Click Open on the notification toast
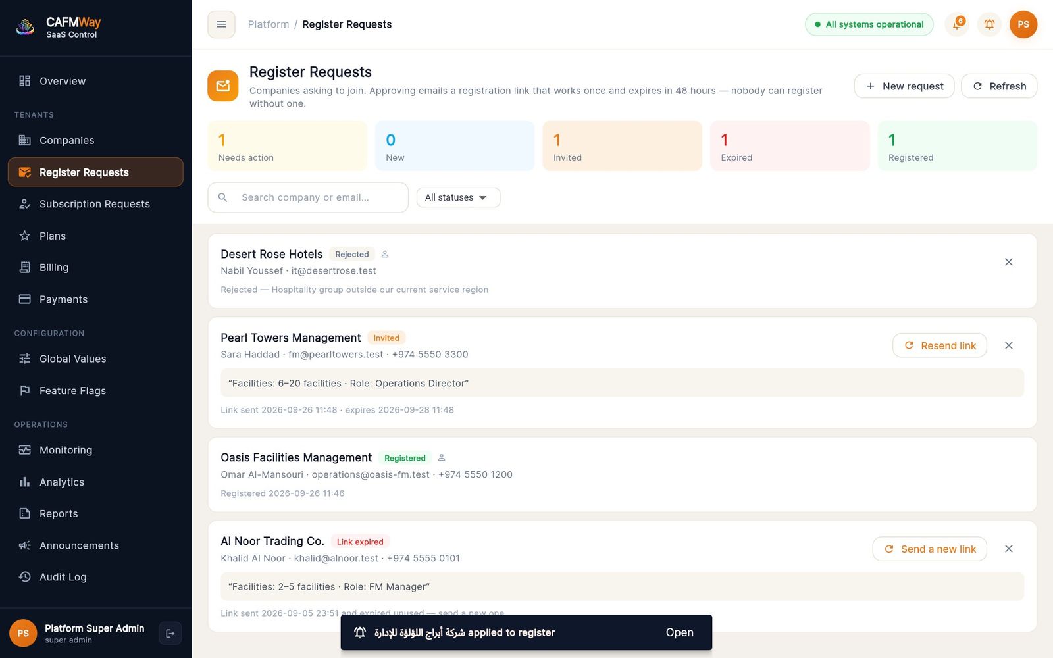Image resolution: width=1053 pixels, height=658 pixels. click(x=679, y=632)
